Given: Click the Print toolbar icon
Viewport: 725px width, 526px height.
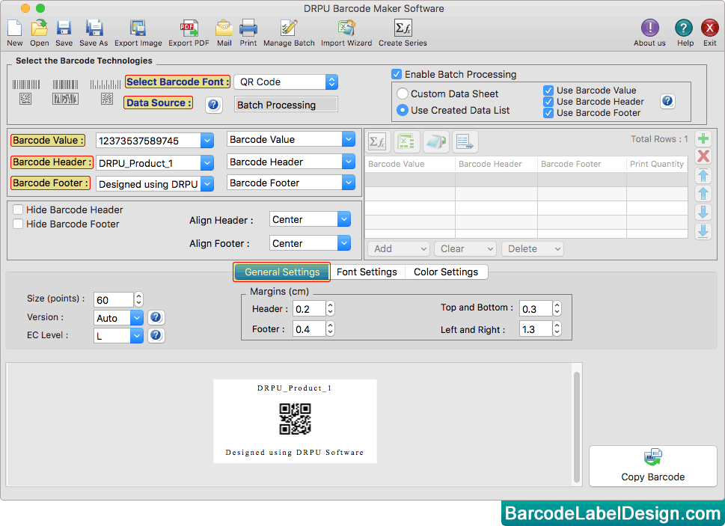Looking at the screenshot, I should click(x=248, y=28).
